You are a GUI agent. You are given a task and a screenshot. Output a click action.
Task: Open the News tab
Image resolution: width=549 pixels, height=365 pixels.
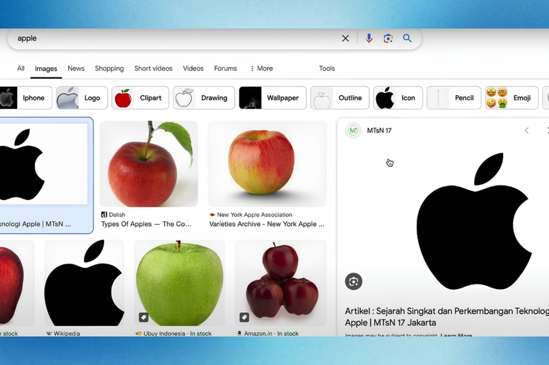pyautogui.click(x=76, y=68)
